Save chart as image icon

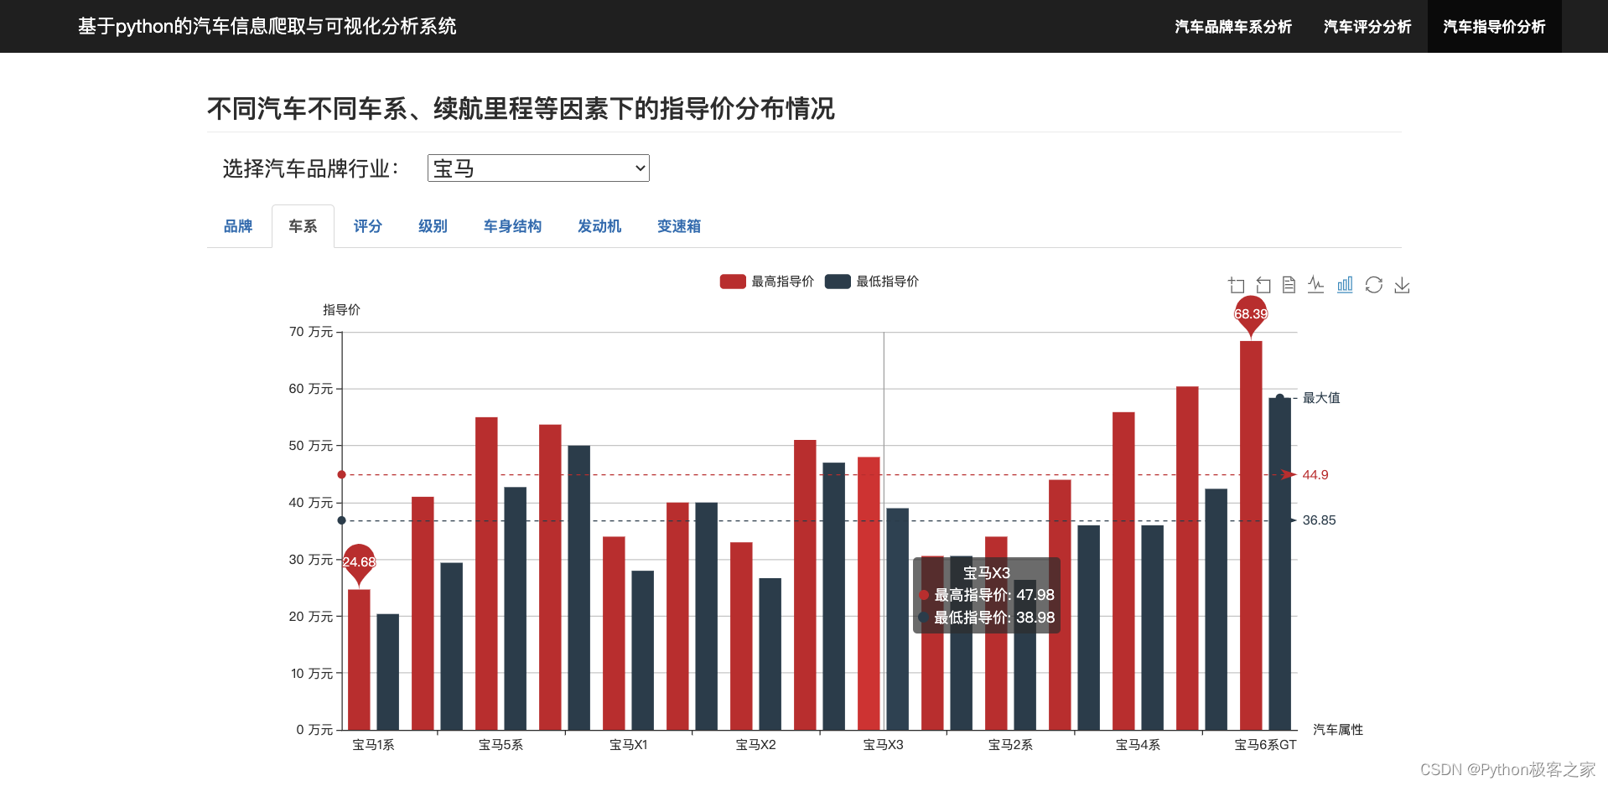tap(1402, 285)
